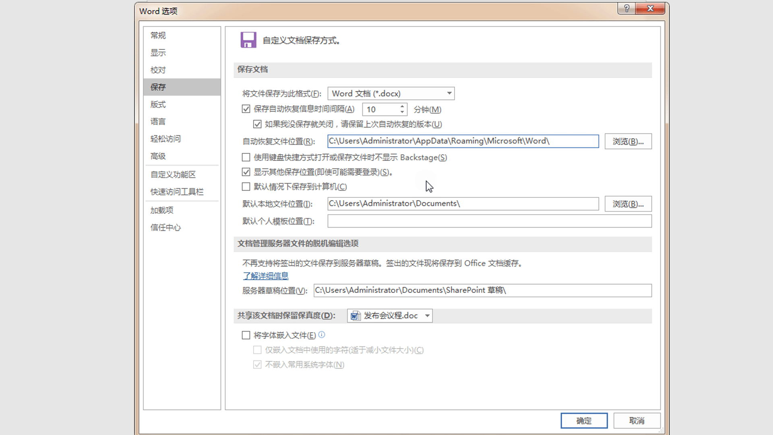Open the 信任中心 category
The width and height of the screenshot is (773, 435).
165,228
